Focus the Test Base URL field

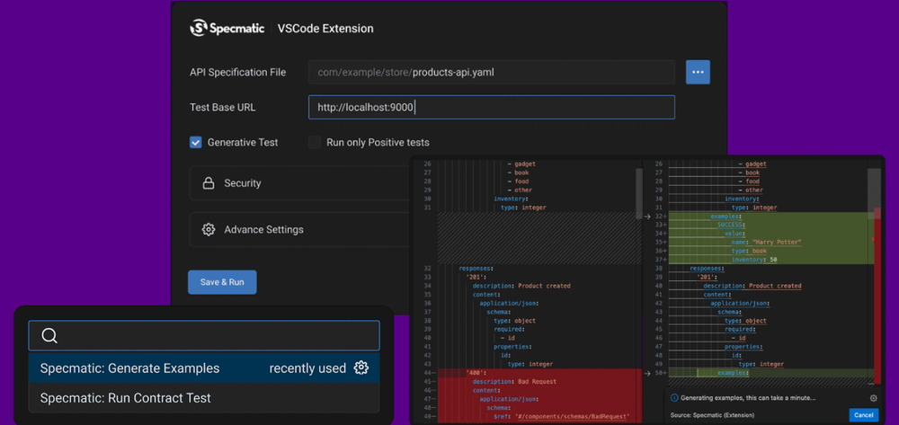[x=491, y=108]
